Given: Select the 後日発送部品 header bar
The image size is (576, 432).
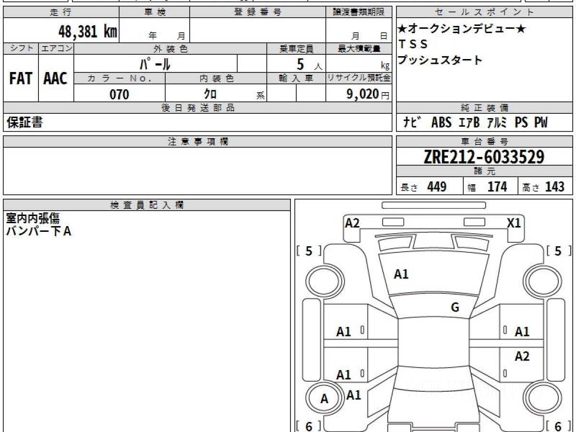Looking at the screenshot, I should tap(197, 108).
